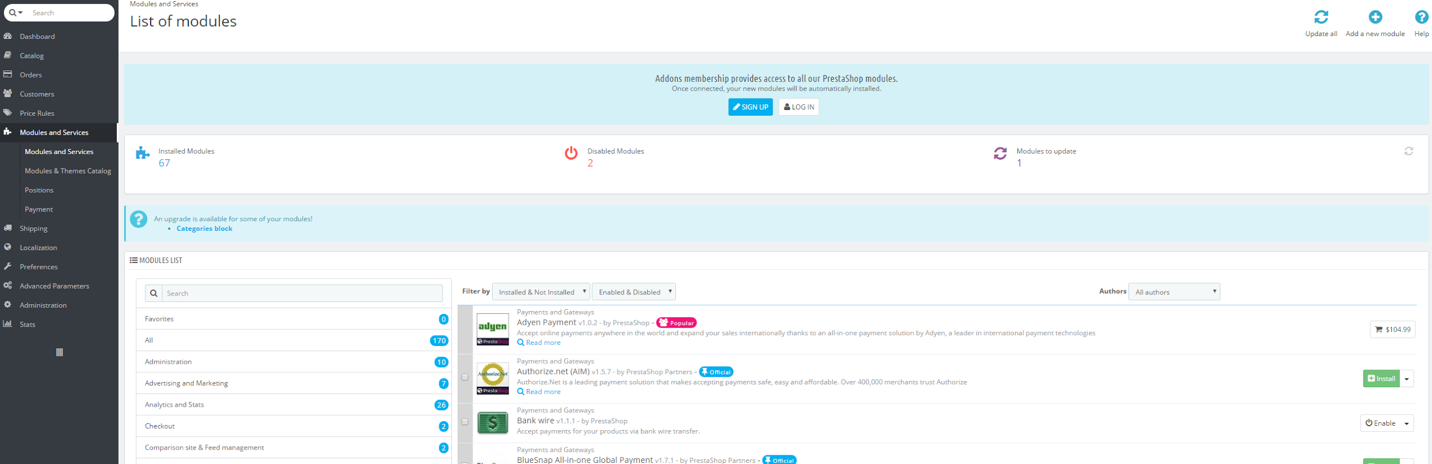Screen dimensions: 1432x464
Task: Click the Bank wire module icon
Action: click(x=493, y=423)
